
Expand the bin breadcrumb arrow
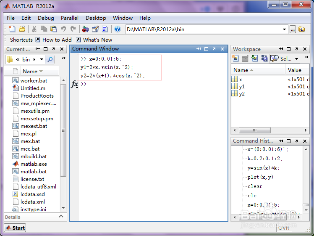(x=34, y=59)
